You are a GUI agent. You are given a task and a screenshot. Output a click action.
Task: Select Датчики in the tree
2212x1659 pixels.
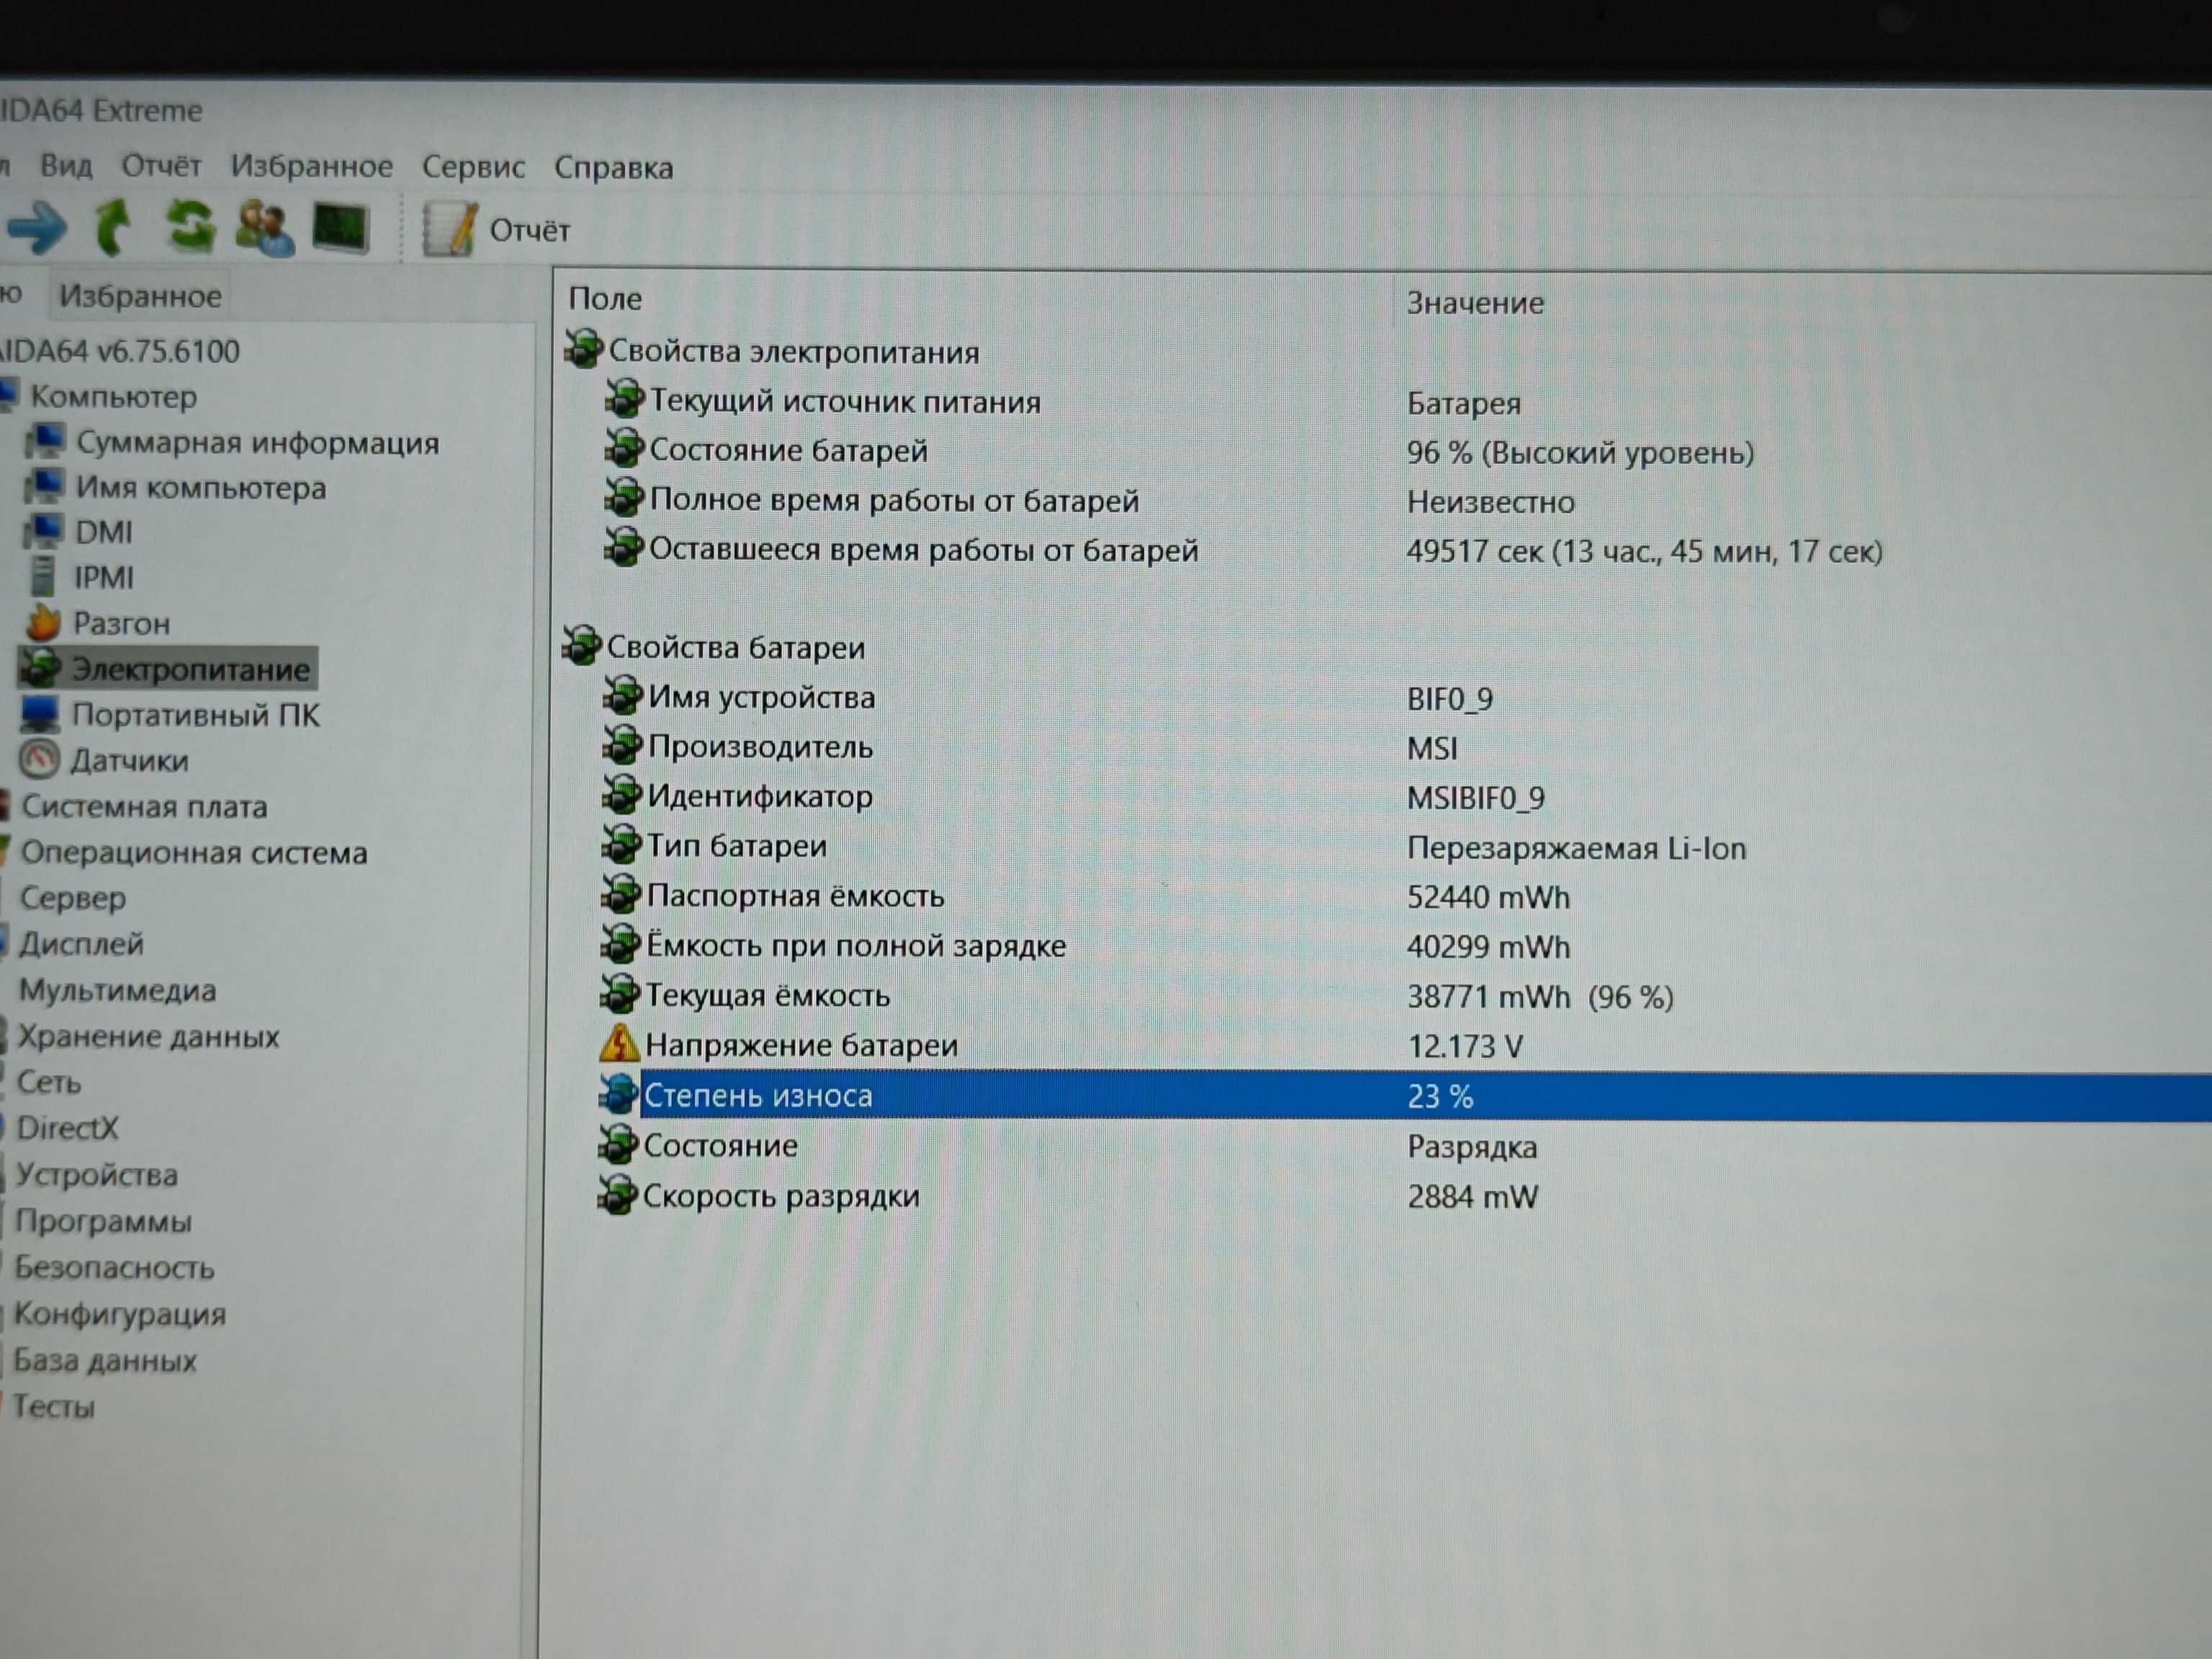click(129, 761)
